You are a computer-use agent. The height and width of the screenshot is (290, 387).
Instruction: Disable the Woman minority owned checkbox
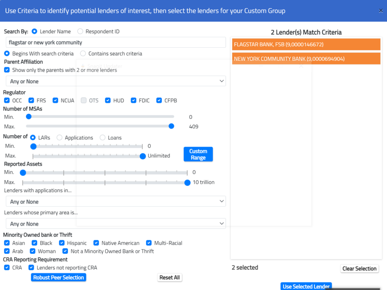(x=32, y=251)
